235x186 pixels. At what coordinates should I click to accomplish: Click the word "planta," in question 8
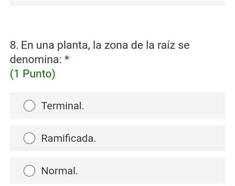coord(74,46)
